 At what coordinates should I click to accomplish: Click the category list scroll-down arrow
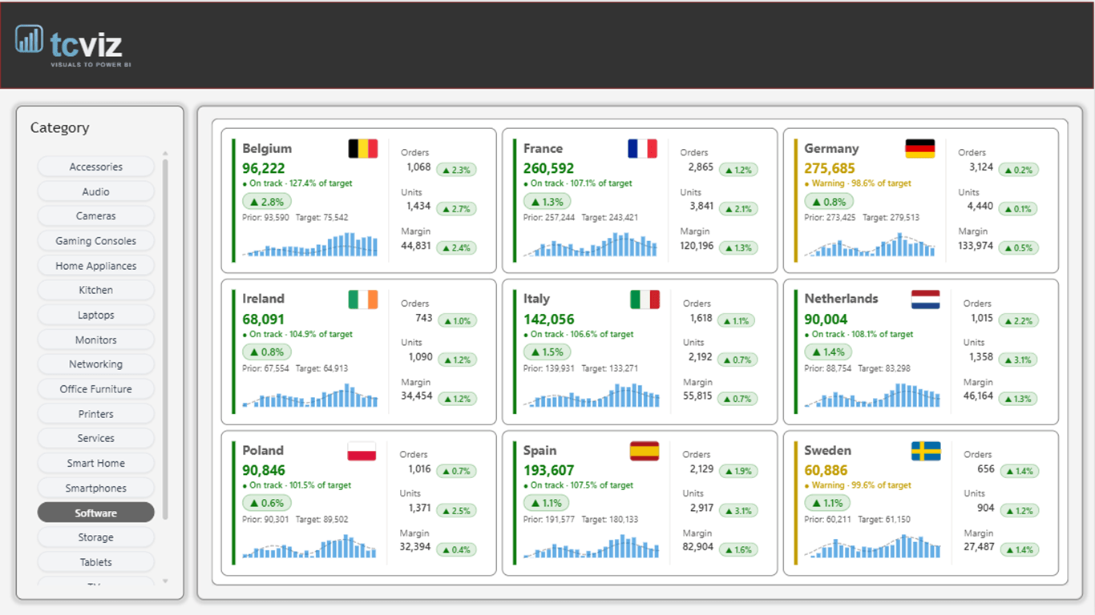[166, 581]
